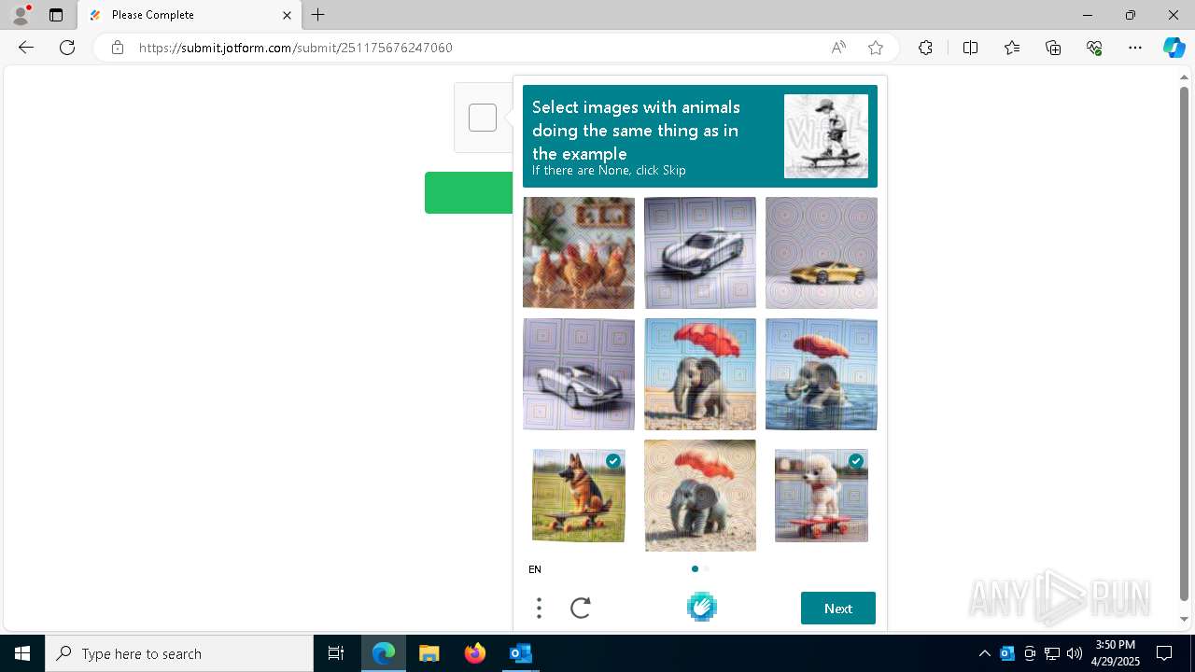Open File Explorer from the taskbar
This screenshot has width=1195, height=672.
[429, 653]
